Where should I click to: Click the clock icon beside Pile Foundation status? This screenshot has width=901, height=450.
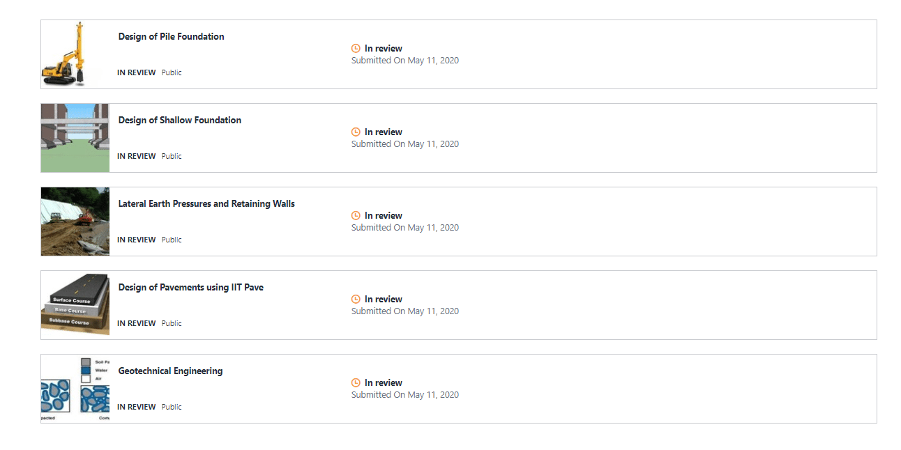[356, 49]
